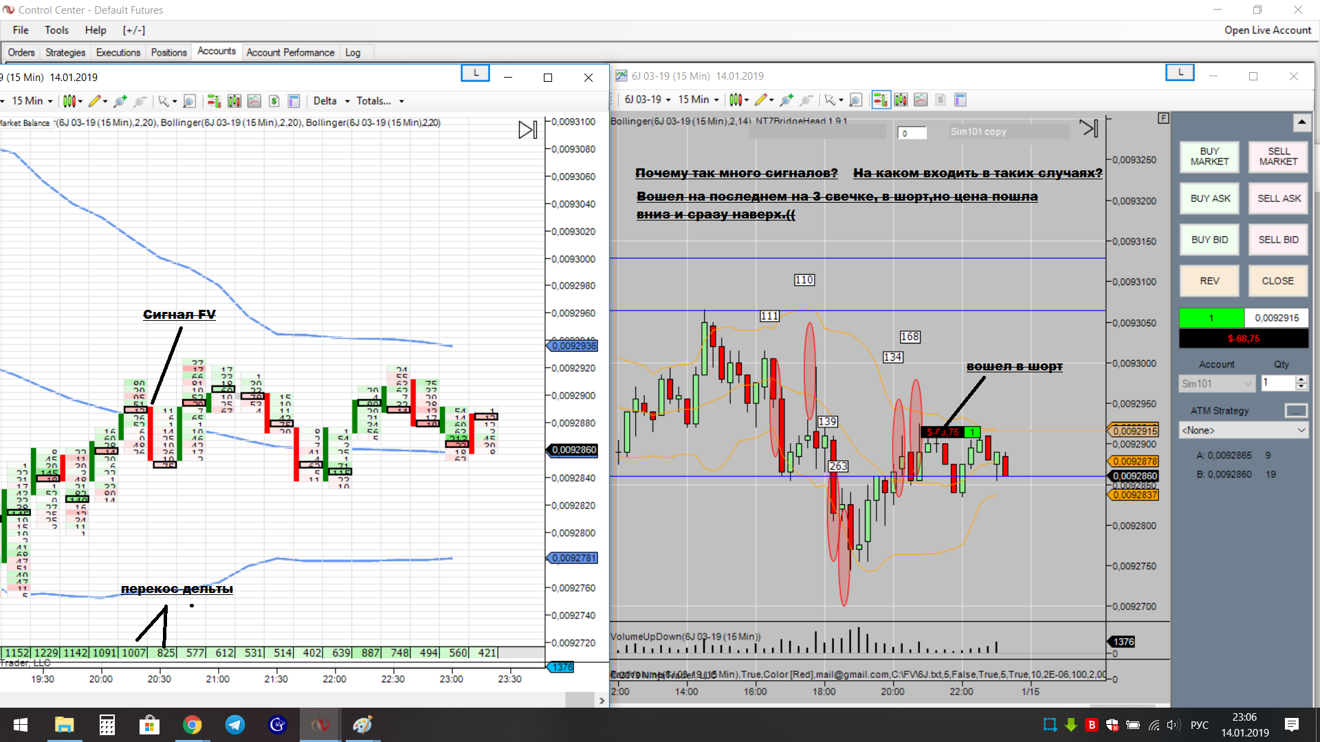Click the Data Series icon on right chart
The image size is (1320, 742).
[901, 100]
